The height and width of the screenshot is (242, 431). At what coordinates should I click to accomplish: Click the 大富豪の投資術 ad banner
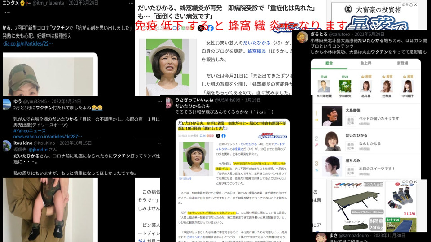(x=374, y=17)
